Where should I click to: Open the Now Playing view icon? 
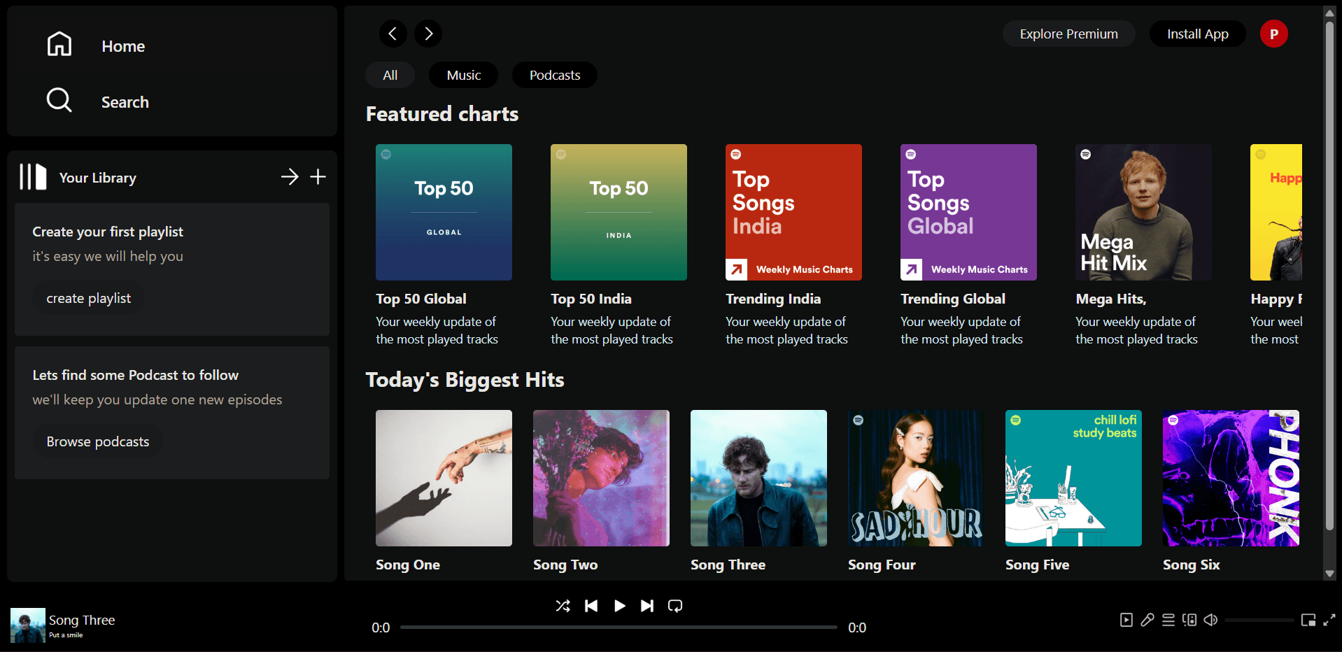tap(1126, 620)
